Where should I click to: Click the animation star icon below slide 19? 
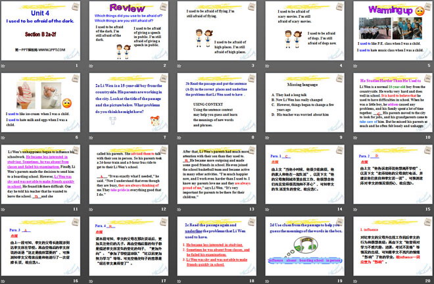pyautogui.click(x=267, y=281)
